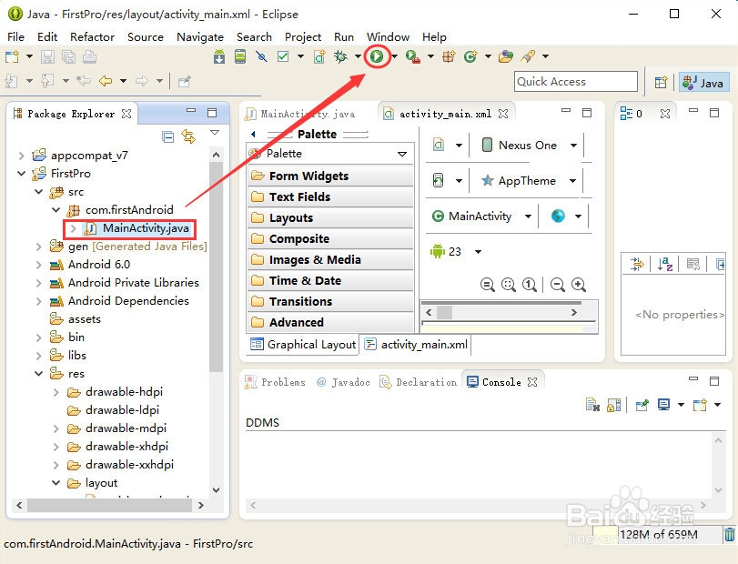
Task: Click the Quick Access input field
Action: click(576, 82)
